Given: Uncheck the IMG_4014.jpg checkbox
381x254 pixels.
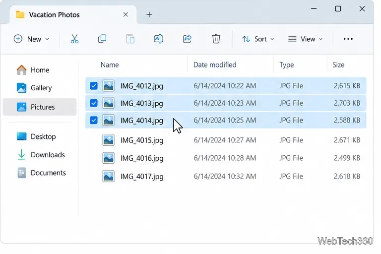Looking at the screenshot, I should coord(94,120).
